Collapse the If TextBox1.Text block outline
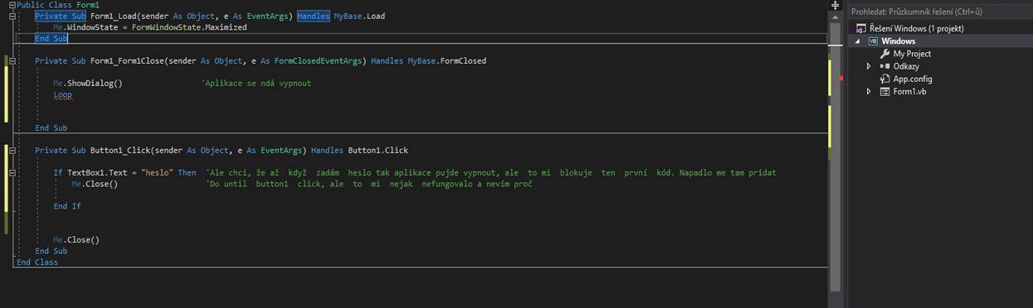This screenshot has width=1033, height=308. (x=12, y=172)
